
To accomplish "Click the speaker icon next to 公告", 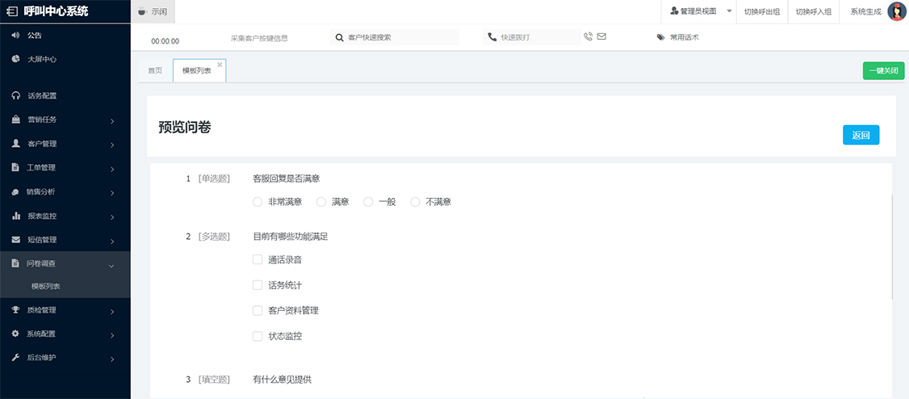I will pos(15,36).
